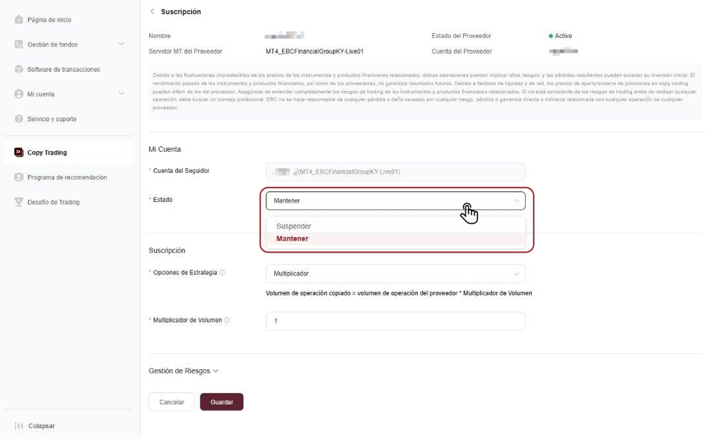Screen dimensions: 707x439
Task: Click the Gestión de fondos sidebar icon
Action: [x=18, y=44]
